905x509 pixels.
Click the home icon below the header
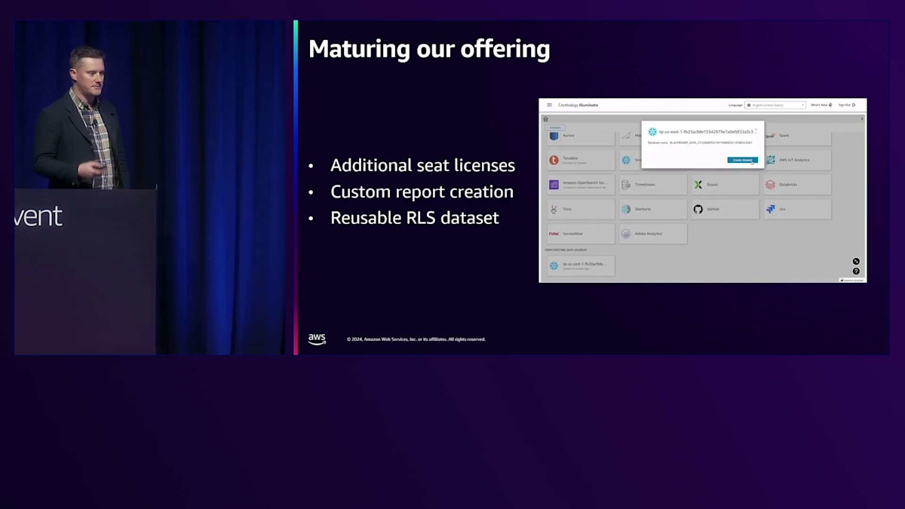click(x=545, y=119)
